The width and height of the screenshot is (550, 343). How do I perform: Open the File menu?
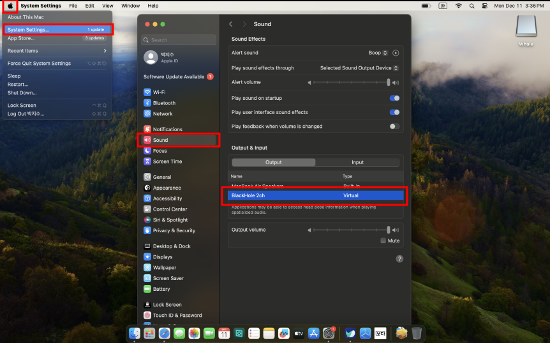click(73, 6)
